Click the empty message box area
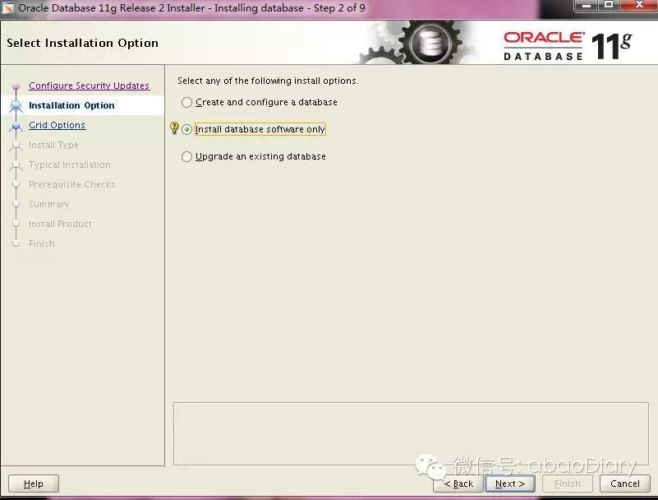The width and height of the screenshot is (658, 500). pyautogui.click(x=411, y=433)
